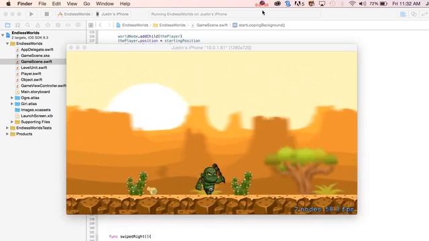Open the View menu
Image resolution: width=429 pixels, height=241 pixels.
(72, 3)
